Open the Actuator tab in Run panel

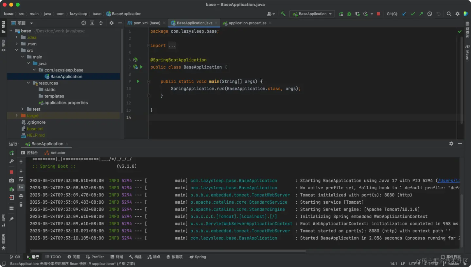tap(58, 153)
